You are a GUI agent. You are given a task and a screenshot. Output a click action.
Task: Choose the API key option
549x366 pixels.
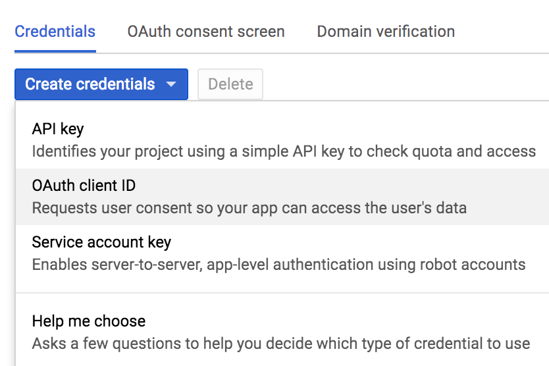coord(282,140)
